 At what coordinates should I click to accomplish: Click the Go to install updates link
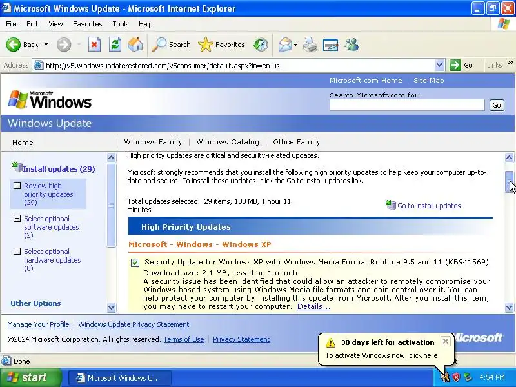(x=429, y=206)
